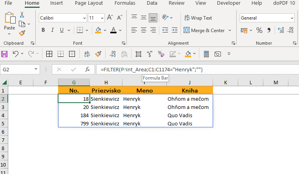The height and width of the screenshot is (174, 299).
Task: Toggle Bold formatting
Action: 43,30
